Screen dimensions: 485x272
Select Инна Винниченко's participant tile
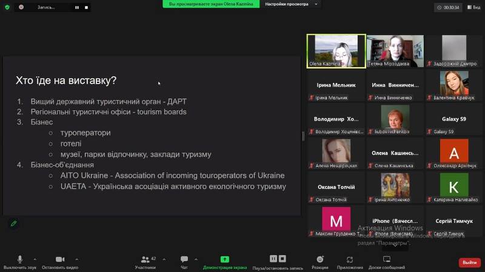pyautogui.click(x=395, y=85)
